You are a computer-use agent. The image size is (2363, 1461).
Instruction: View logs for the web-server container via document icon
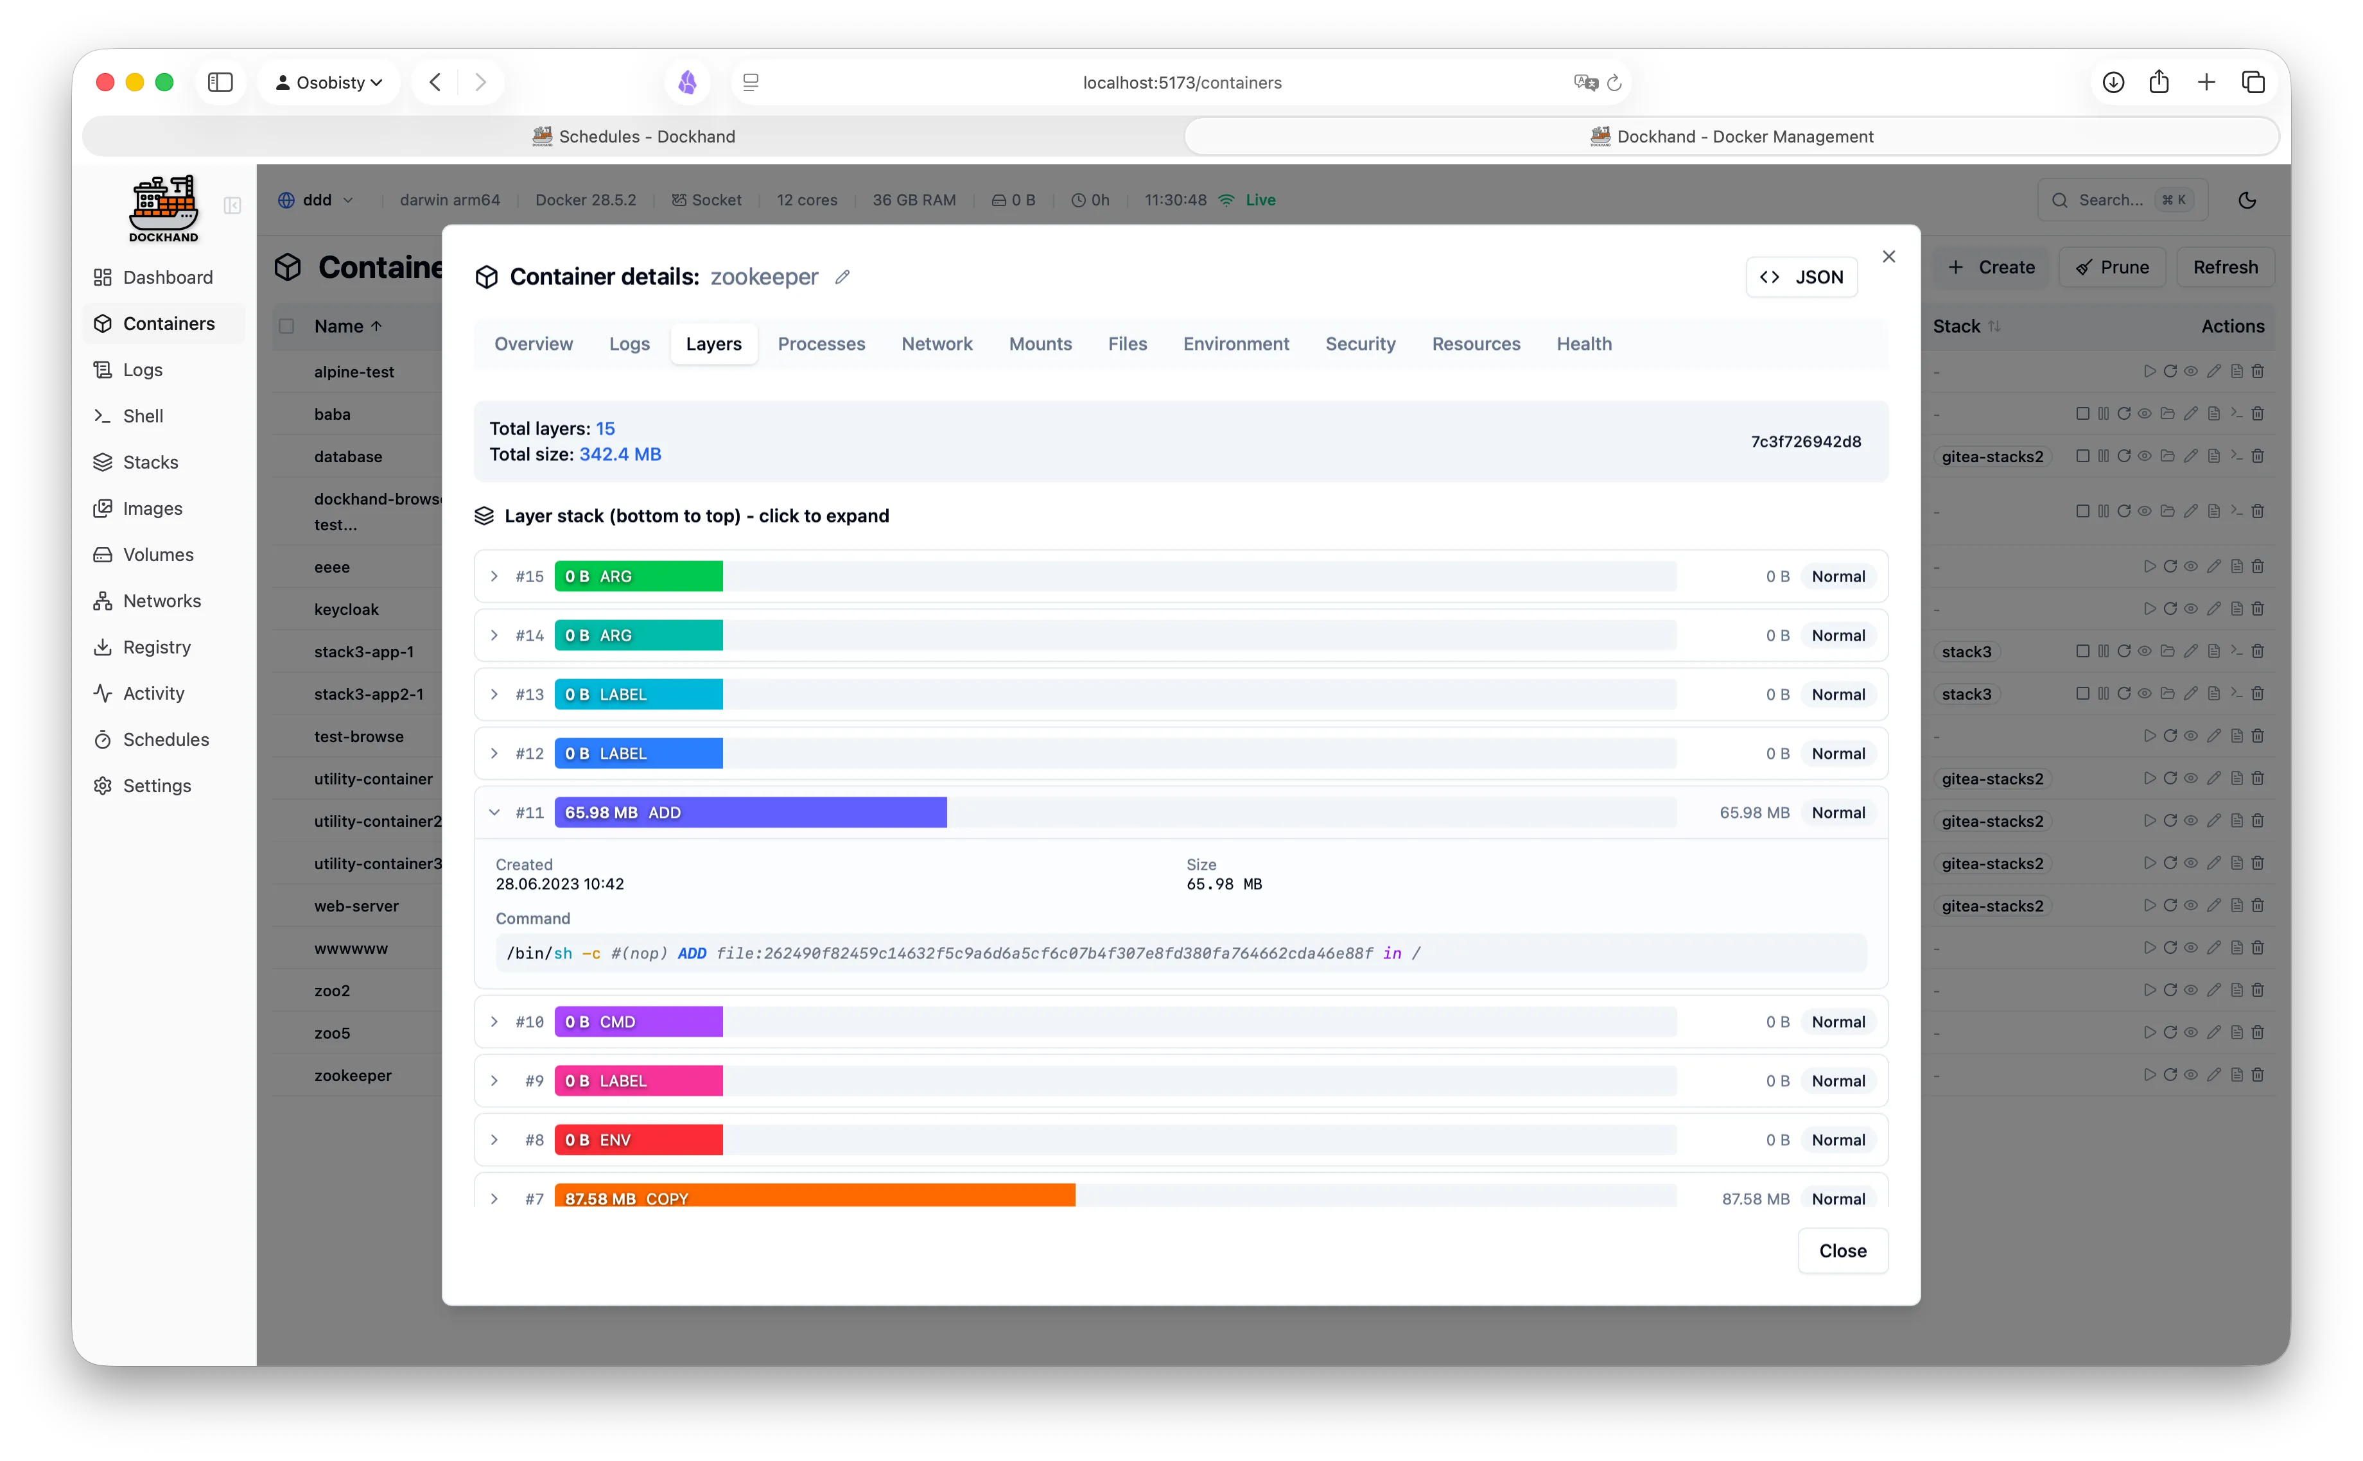click(2235, 905)
